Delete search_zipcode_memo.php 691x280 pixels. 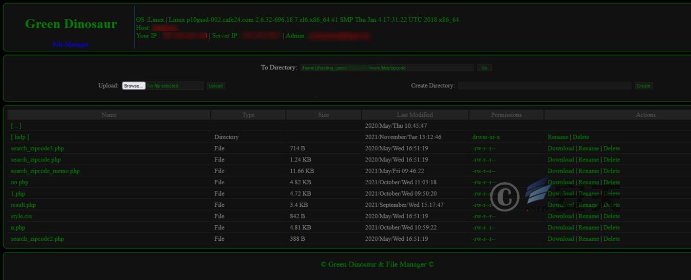612,171
